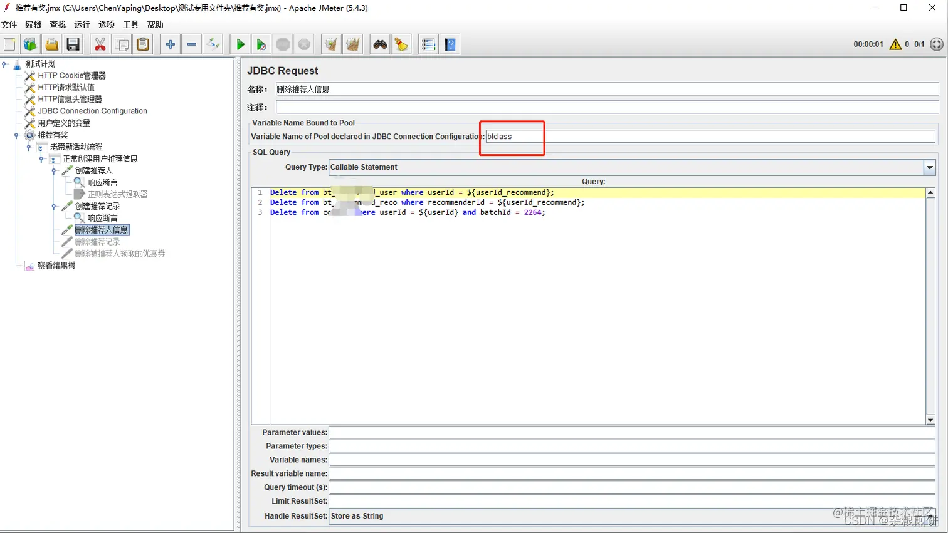Click the Open file folder icon
The image size is (948, 533).
51,44
